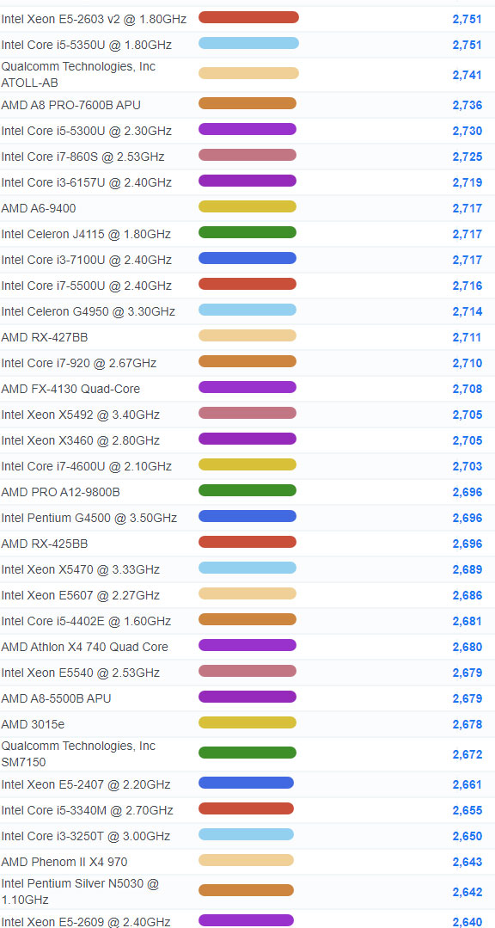Open the Intel Core i7-860S @ 2.53GHz link
Screen dimensions: 495x928
(x=82, y=157)
